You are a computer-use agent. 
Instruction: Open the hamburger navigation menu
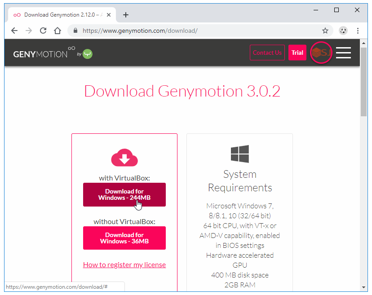pos(343,53)
